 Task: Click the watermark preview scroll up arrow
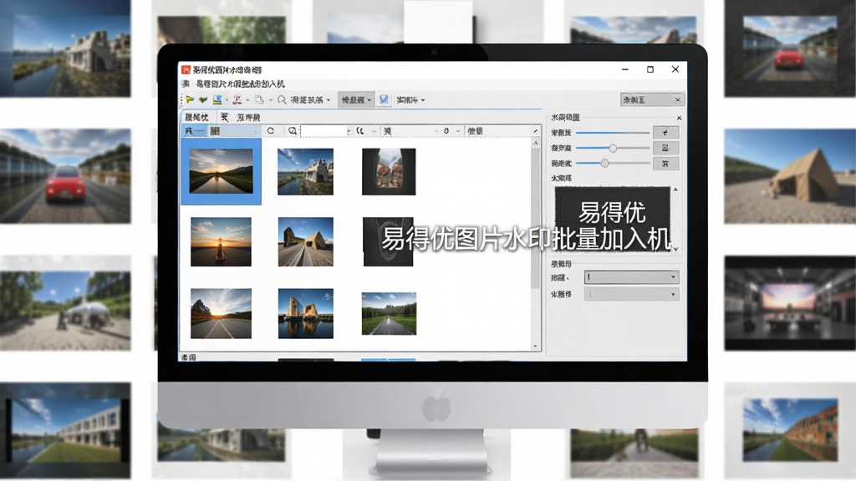point(675,190)
